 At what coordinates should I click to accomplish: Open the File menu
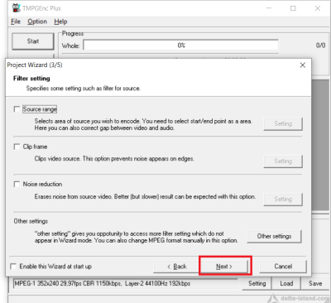(16, 22)
